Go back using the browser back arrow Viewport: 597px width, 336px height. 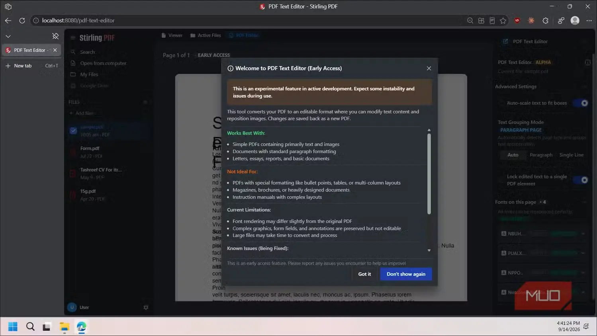coord(8,20)
